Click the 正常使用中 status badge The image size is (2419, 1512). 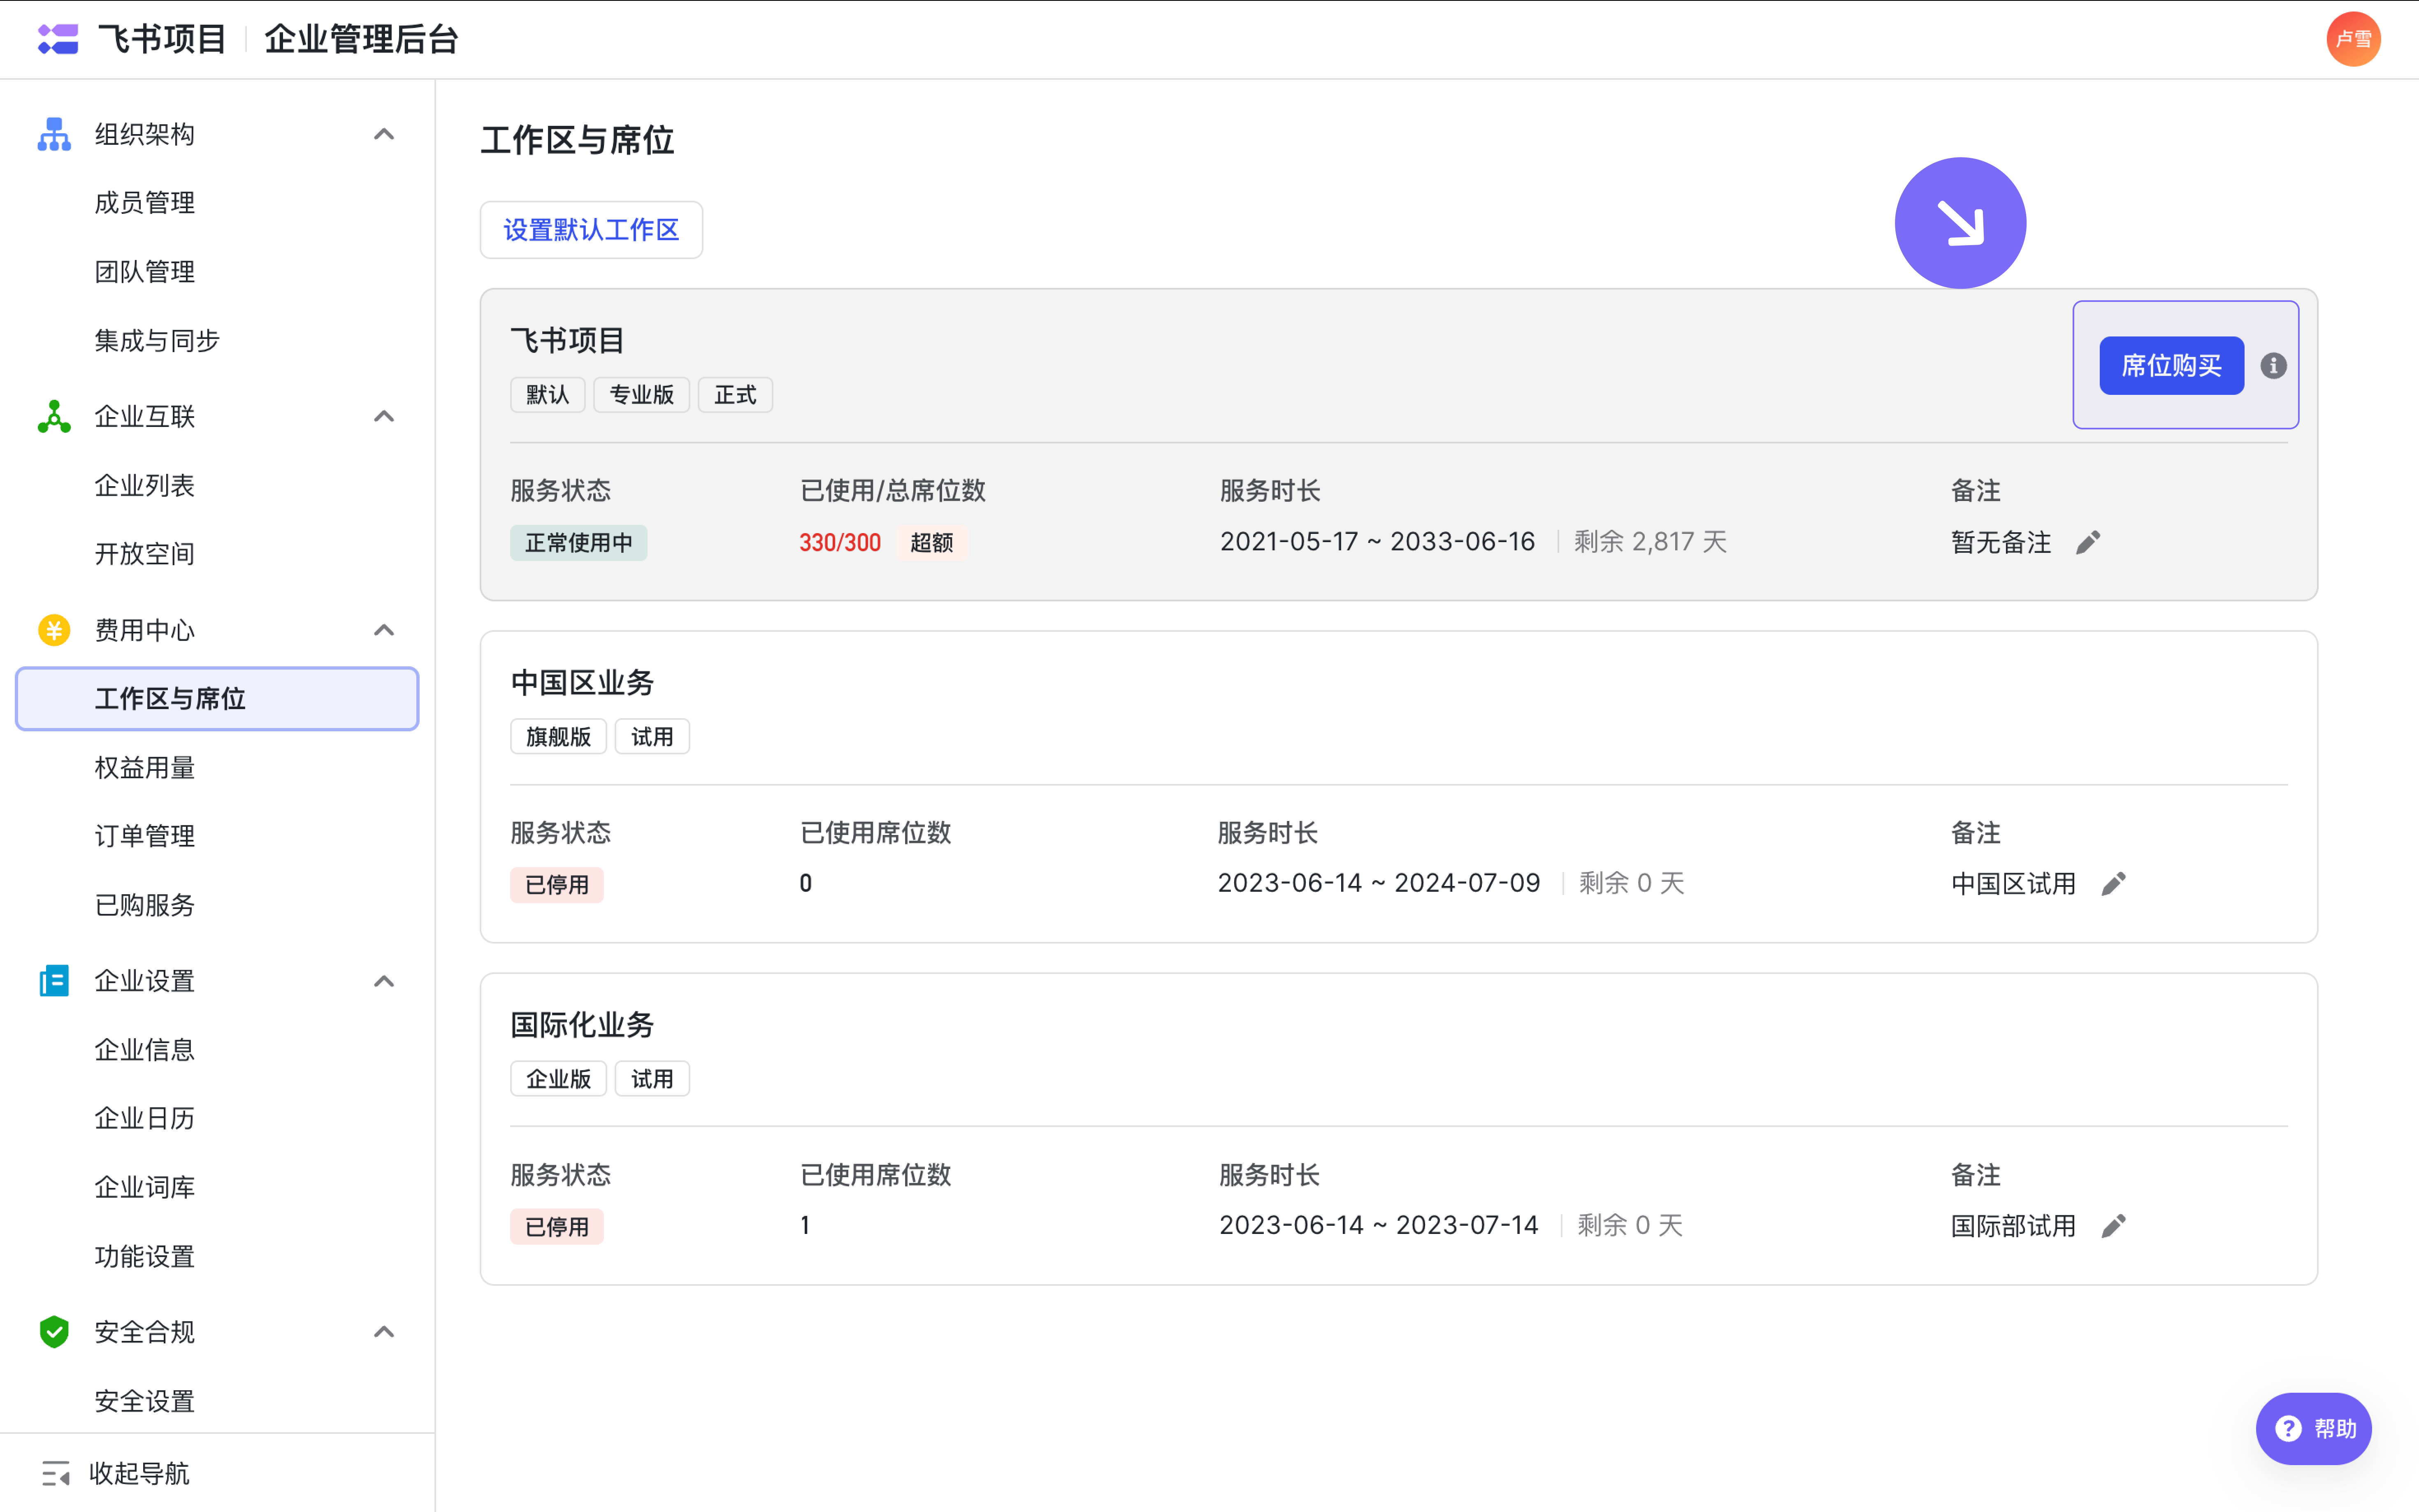coord(578,543)
